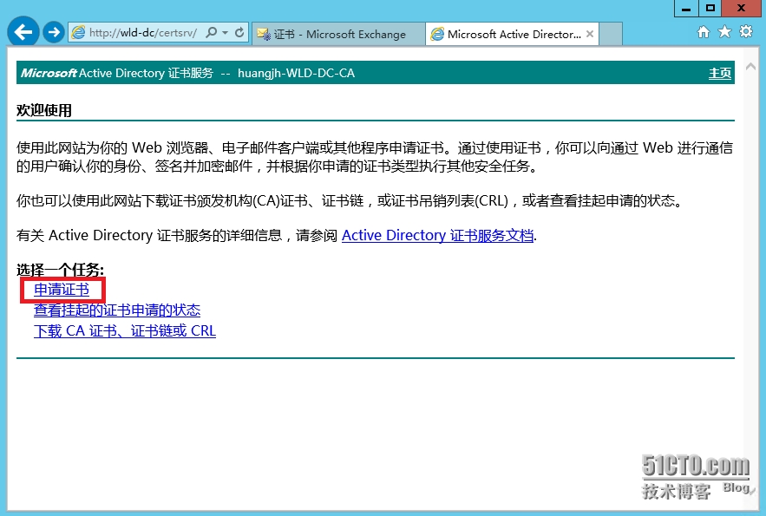Screen dimensions: 766x516
Task: Click the IE page icon in address bar
Action: [x=78, y=33]
